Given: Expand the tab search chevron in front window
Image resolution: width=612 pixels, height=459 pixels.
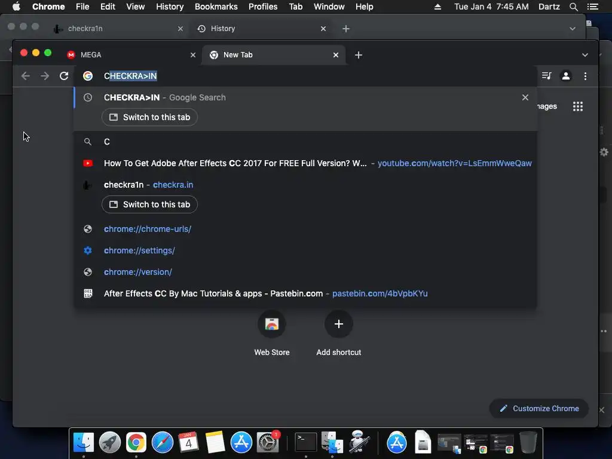Looking at the screenshot, I should click(x=585, y=55).
